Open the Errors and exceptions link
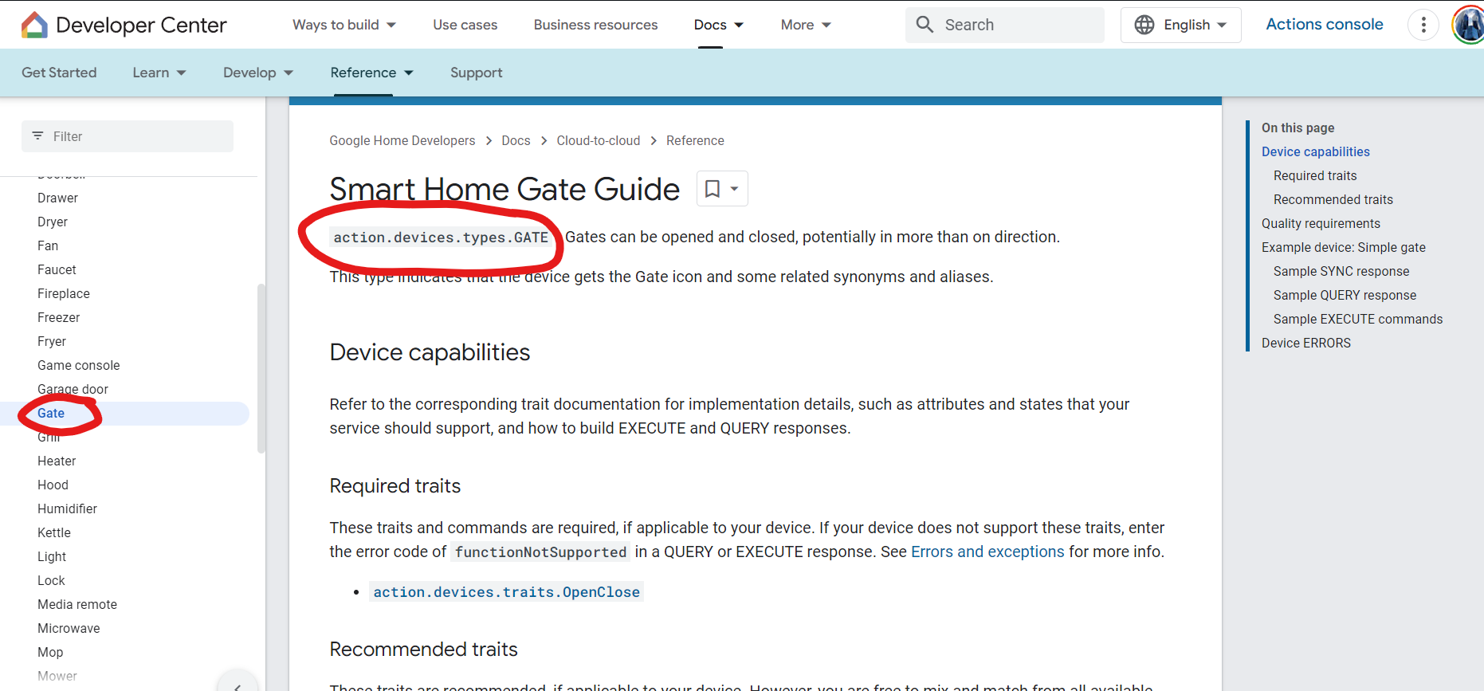Screen dimensions: 1484x691 (987, 552)
